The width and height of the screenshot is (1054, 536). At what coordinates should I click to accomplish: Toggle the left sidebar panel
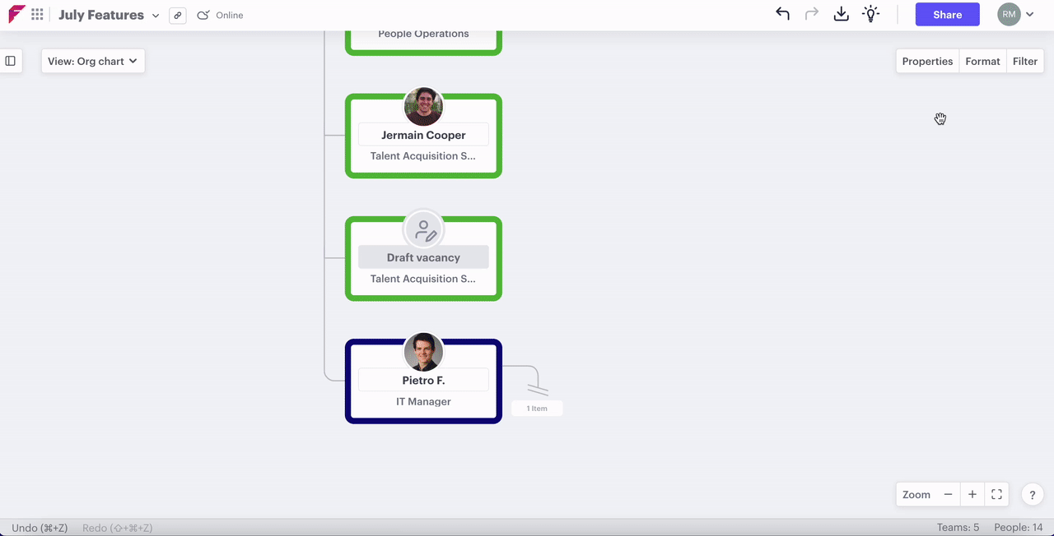tap(11, 61)
